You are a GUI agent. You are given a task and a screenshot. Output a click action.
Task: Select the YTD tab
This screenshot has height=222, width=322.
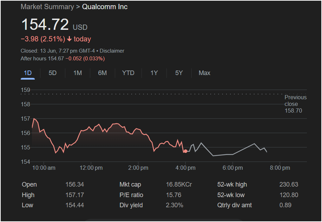pyautogui.click(x=128, y=73)
